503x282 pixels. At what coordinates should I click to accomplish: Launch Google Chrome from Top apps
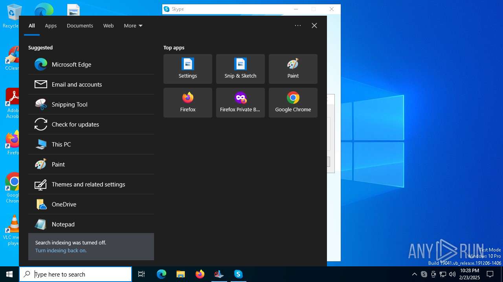tap(293, 103)
